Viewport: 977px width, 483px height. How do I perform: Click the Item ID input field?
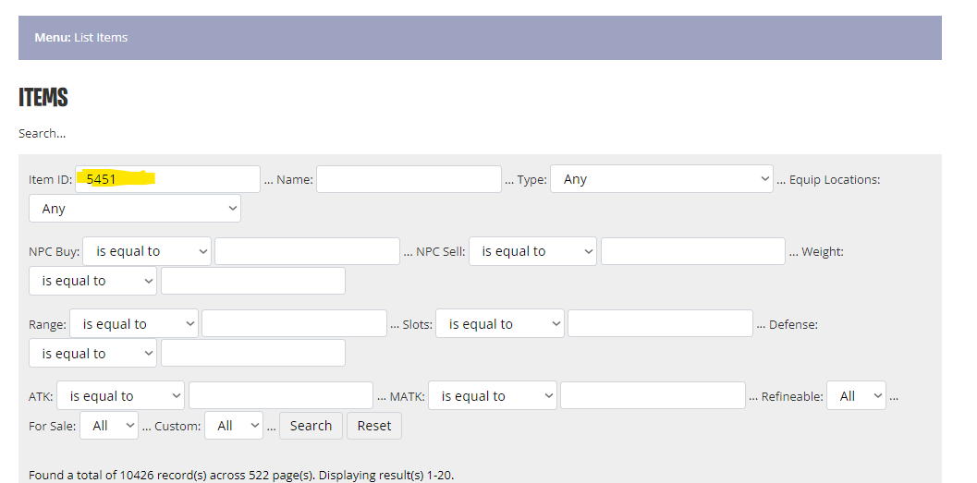tap(167, 179)
